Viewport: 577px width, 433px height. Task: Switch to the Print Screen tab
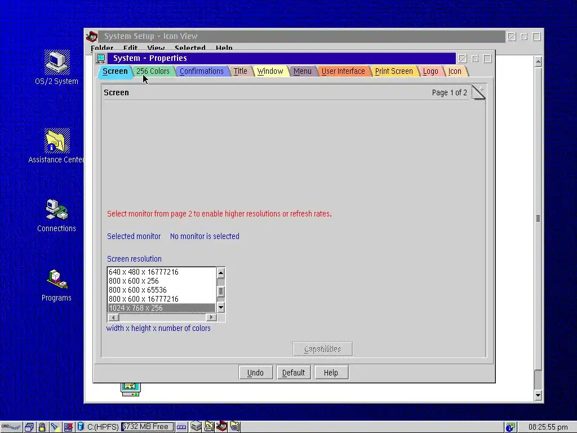click(x=394, y=71)
